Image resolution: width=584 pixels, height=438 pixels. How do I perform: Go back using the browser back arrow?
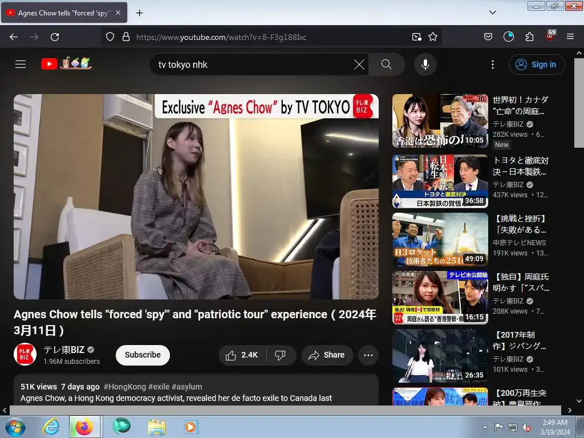(x=14, y=37)
